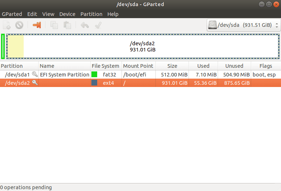Click the New partition toolbar icon
The height and width of the screenshot is (191, 281).
pos(7,25)
